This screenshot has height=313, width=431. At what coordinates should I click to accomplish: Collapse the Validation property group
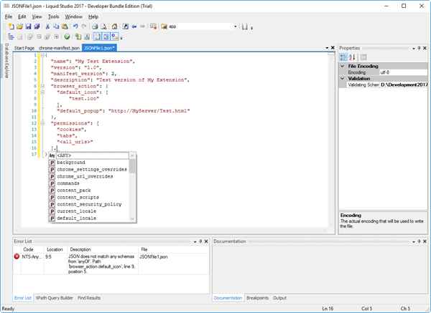coord(343,78)
